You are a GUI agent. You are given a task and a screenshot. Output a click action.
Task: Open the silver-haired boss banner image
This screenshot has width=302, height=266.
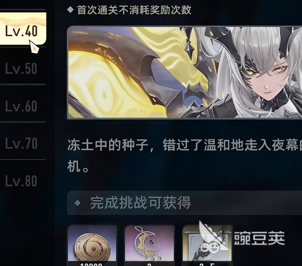184,73
